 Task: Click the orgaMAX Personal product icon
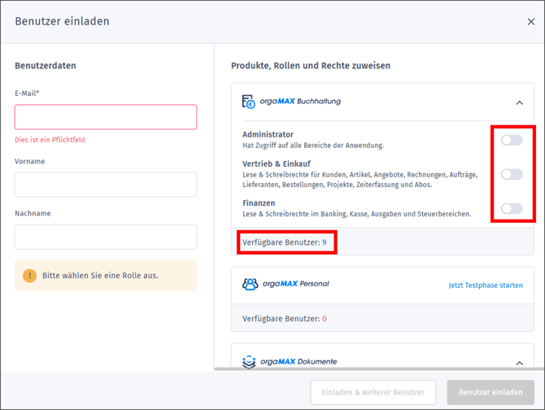click(250, 284)
